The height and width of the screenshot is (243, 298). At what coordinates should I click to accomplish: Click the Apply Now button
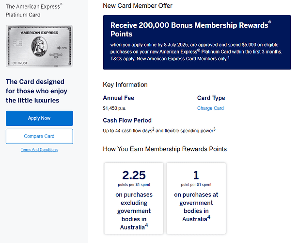(x=39, y=118)
